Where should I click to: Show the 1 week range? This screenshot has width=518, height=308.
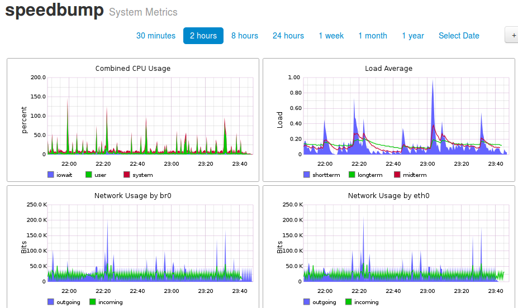coord(331,36)
